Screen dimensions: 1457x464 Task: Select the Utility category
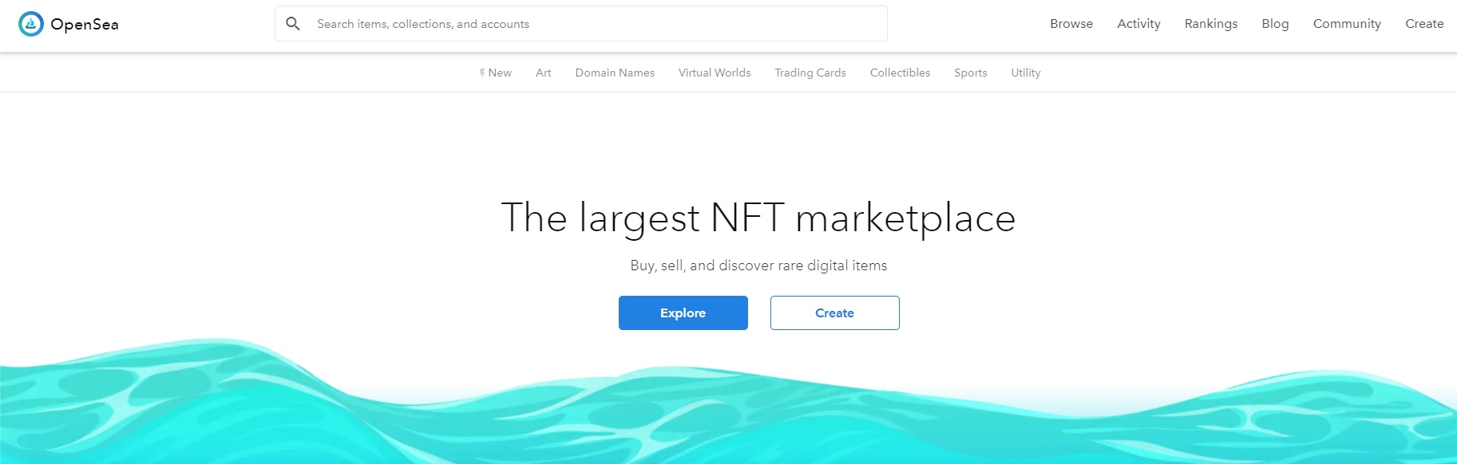1026,73
